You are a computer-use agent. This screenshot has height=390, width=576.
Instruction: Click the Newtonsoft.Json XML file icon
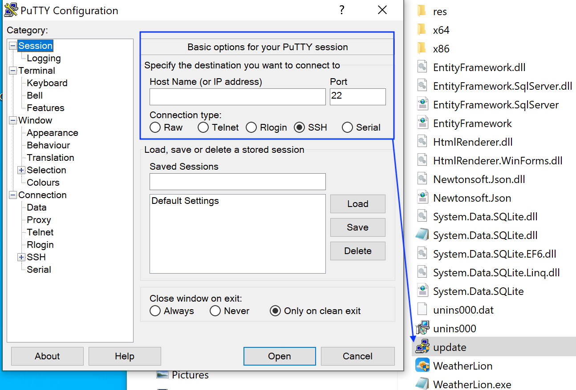pos(422,198)
